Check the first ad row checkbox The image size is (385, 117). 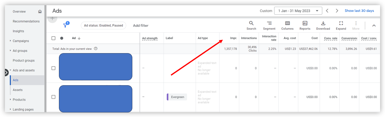pyautogui.click(x=53, y=68)
